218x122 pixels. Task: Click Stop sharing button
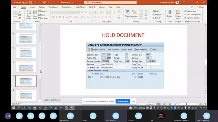tap(123, 101)
